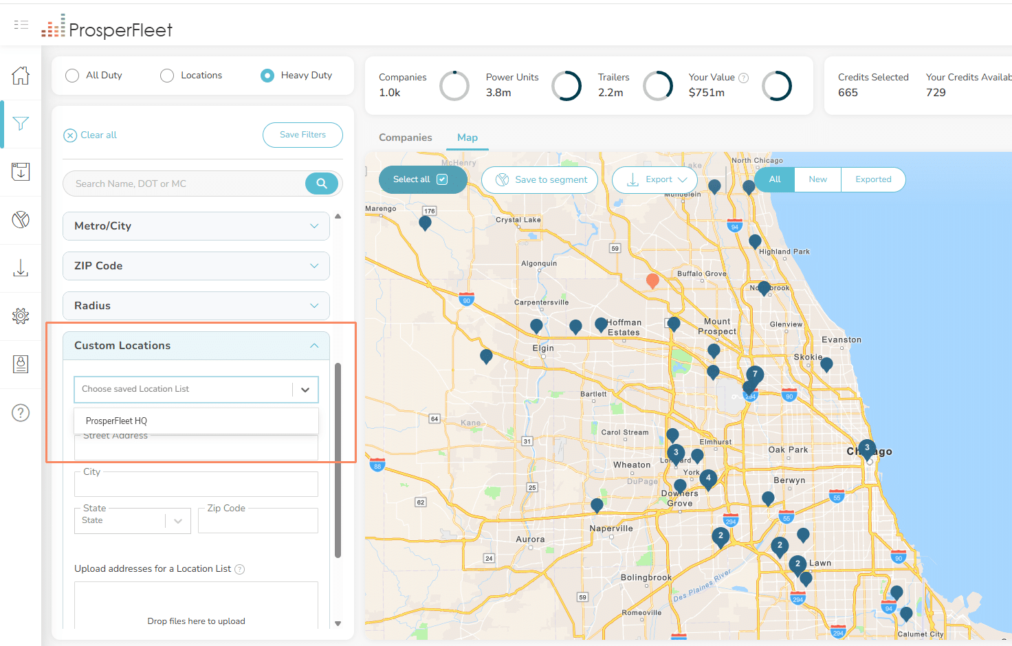The height and width of the screenshot is (646, 1012).
Task: Expand the Radius filter
Action: 196,306
